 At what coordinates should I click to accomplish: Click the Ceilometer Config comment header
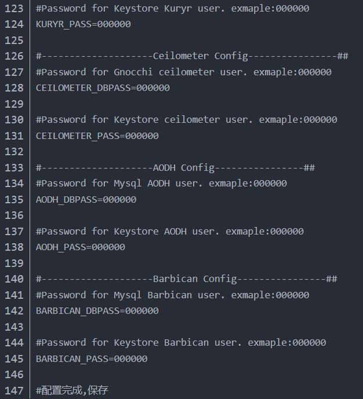pos(191,56)
